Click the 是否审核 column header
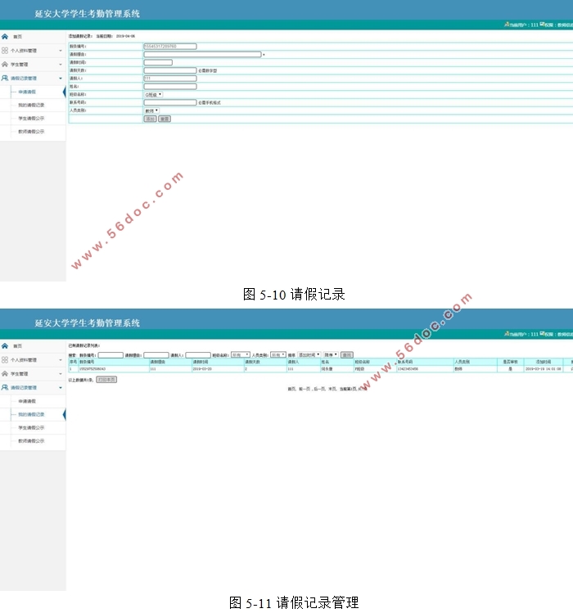The height and width of the screenshot is (613, 573). tap(511, 362)
